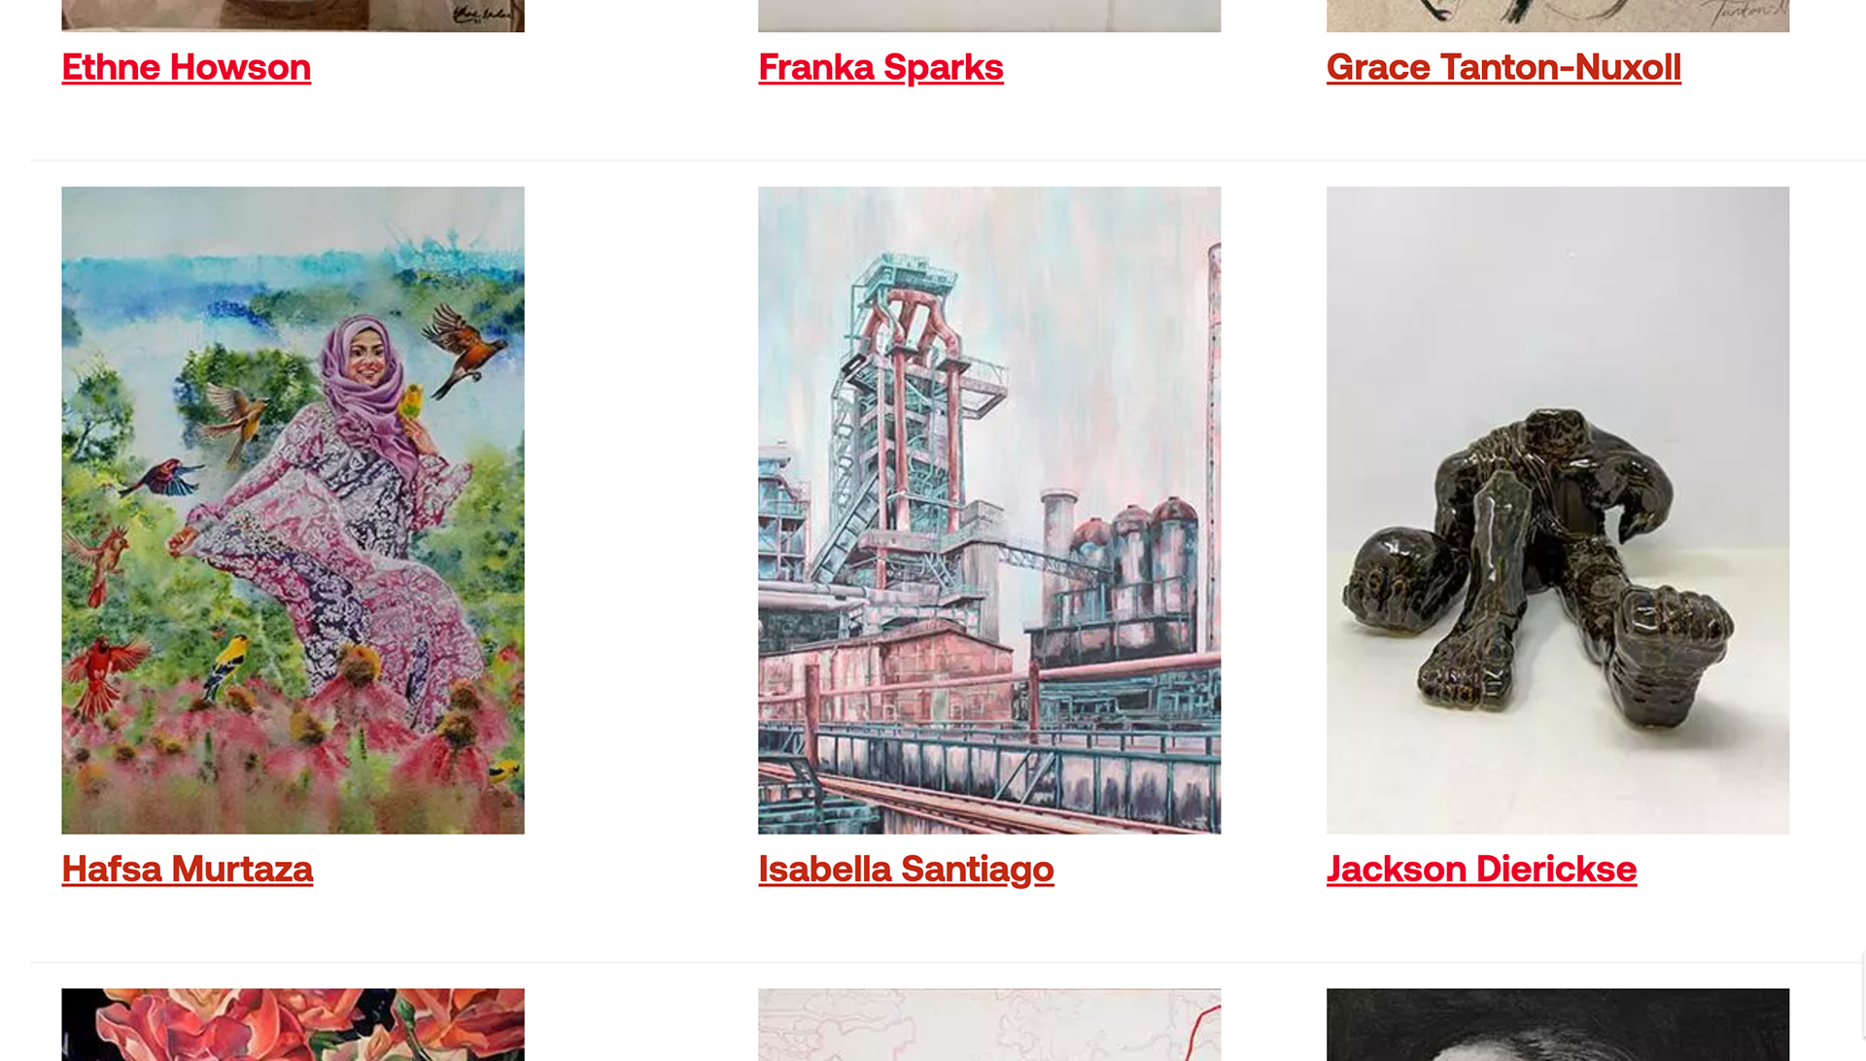Click the Ethne Howson artwork thumbnail strip
This screenshot has height=1061, width=1866.
click(x=293, y=16)
